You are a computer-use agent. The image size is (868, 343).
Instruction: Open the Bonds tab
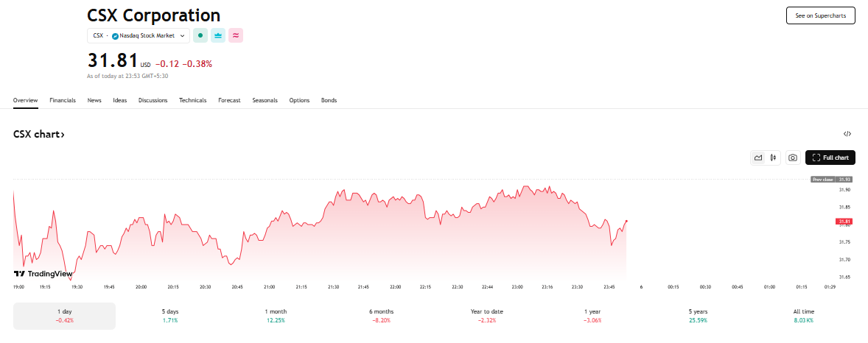coord(329,100)
